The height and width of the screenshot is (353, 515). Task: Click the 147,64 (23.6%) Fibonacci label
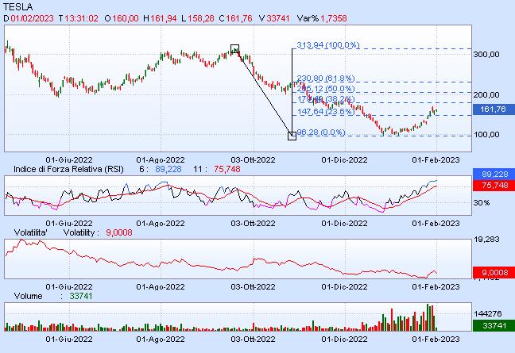point(326,112)
